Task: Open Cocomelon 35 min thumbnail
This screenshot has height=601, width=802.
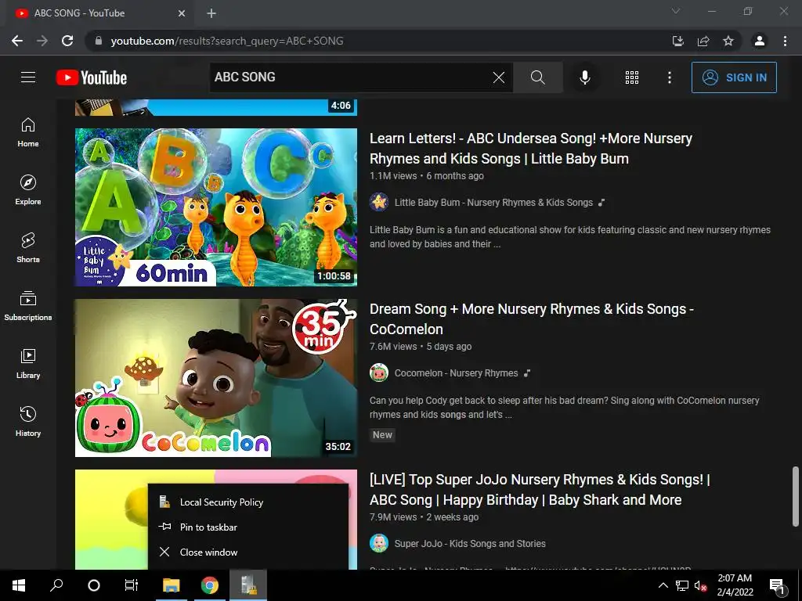Action: click(x=216, y=378)
